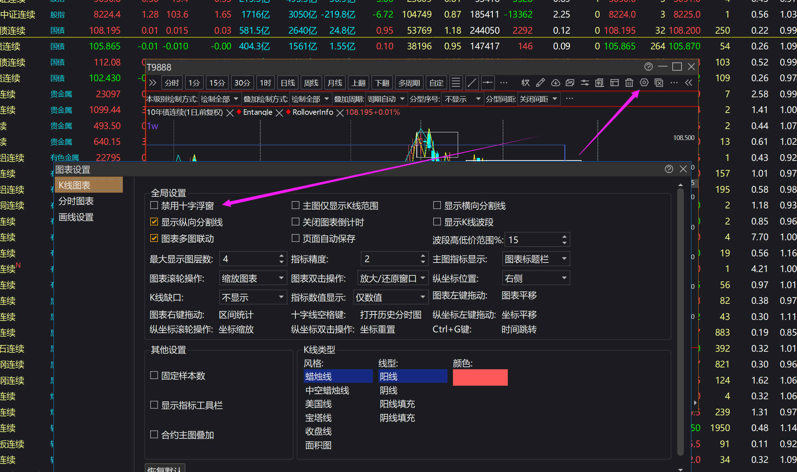
Task: Click the cloud download icon
Action: [x=555, y=83]
